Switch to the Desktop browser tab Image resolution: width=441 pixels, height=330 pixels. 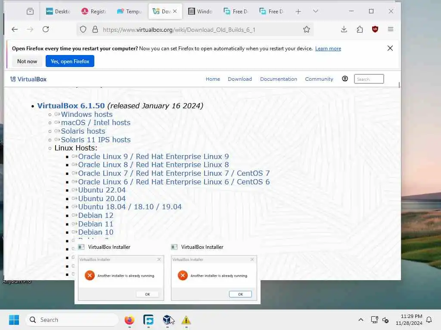[x=58, y=11]
